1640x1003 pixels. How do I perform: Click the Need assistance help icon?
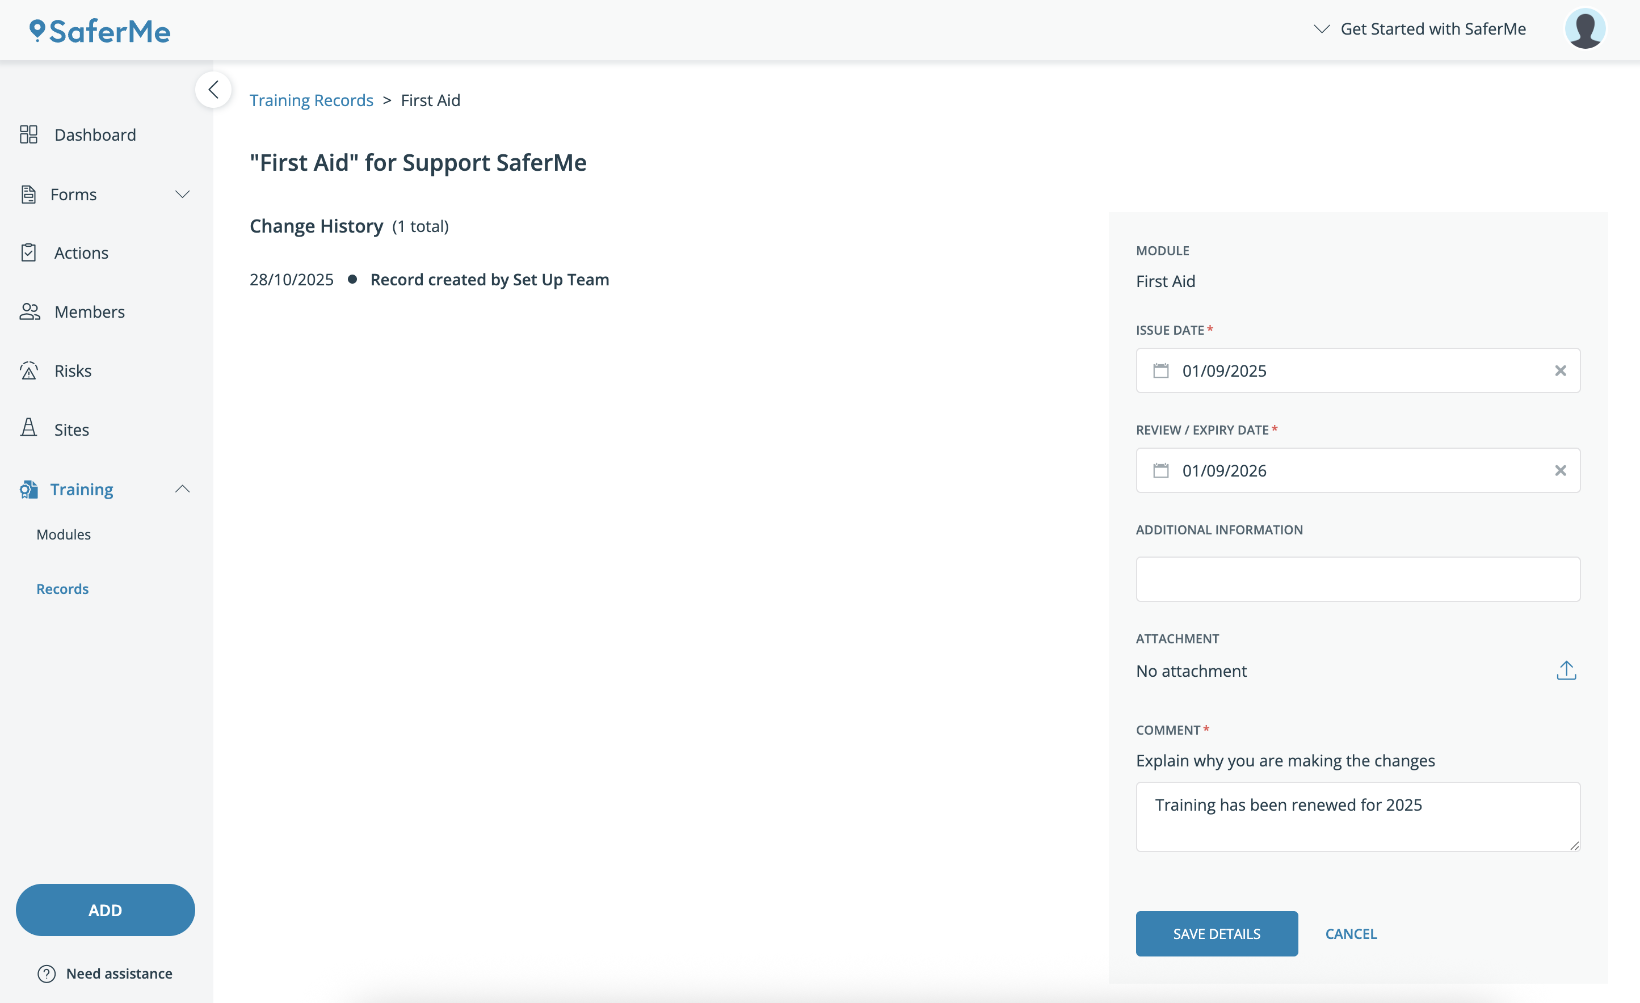pyautogui.click(x=47, y=973)
